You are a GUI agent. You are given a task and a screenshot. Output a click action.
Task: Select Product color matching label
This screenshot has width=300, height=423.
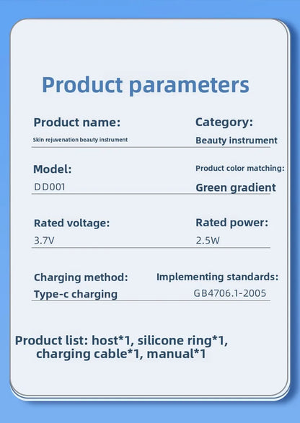240,169
